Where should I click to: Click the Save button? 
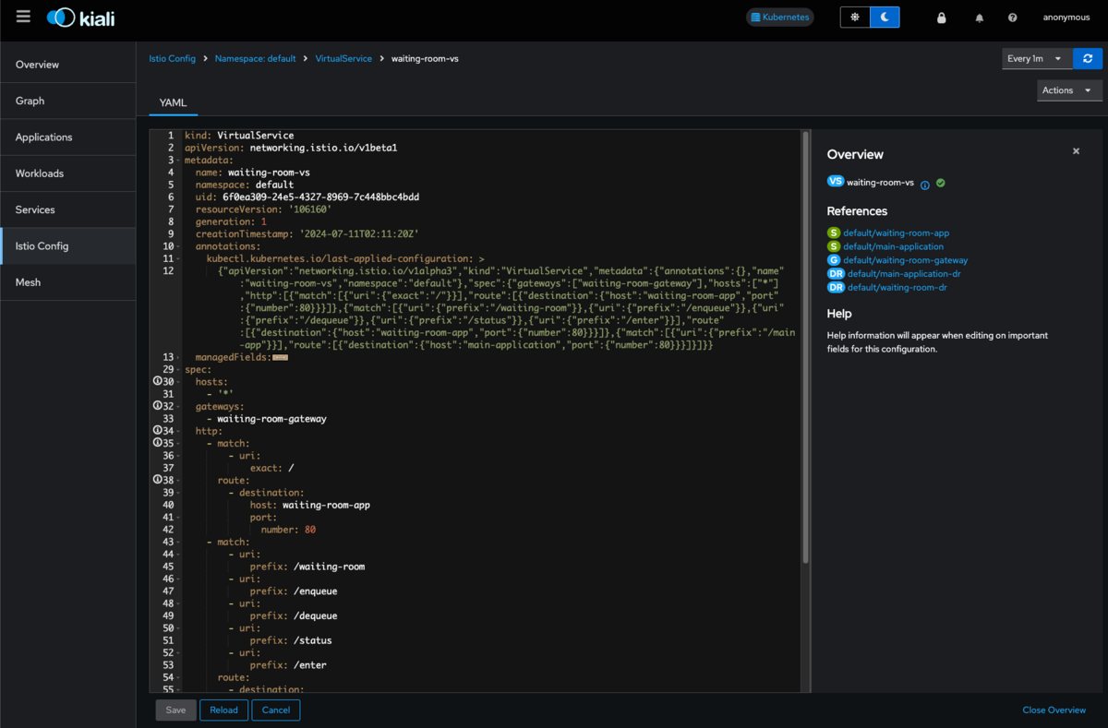pyautogui.click(x=175, y=710)
